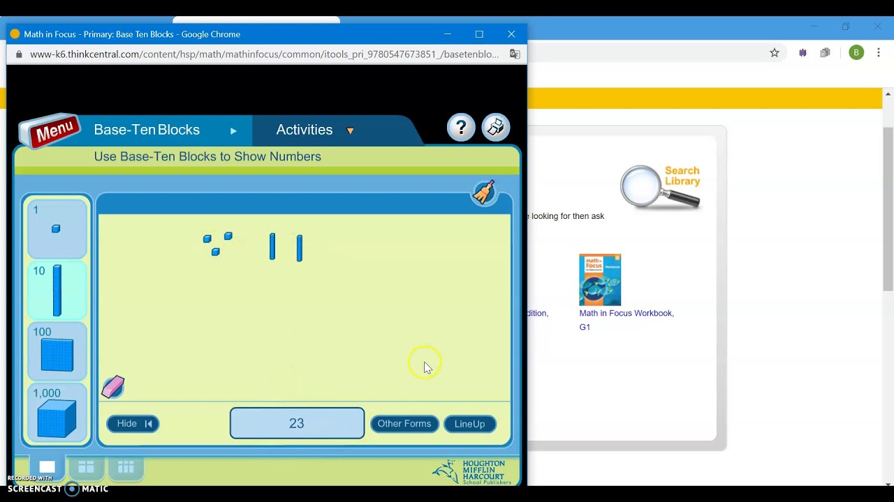This screenshot has height=502, width=894.
Task: Open the Math in Focus Workbook, G1 link
Action: tap(626, 320)
